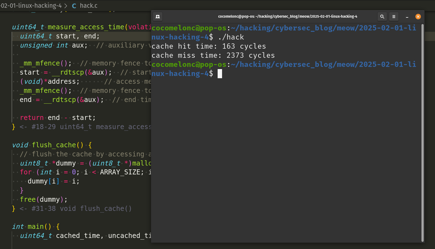
Task: Click the new tab icon in terminal header
Action: click(158, 17)
